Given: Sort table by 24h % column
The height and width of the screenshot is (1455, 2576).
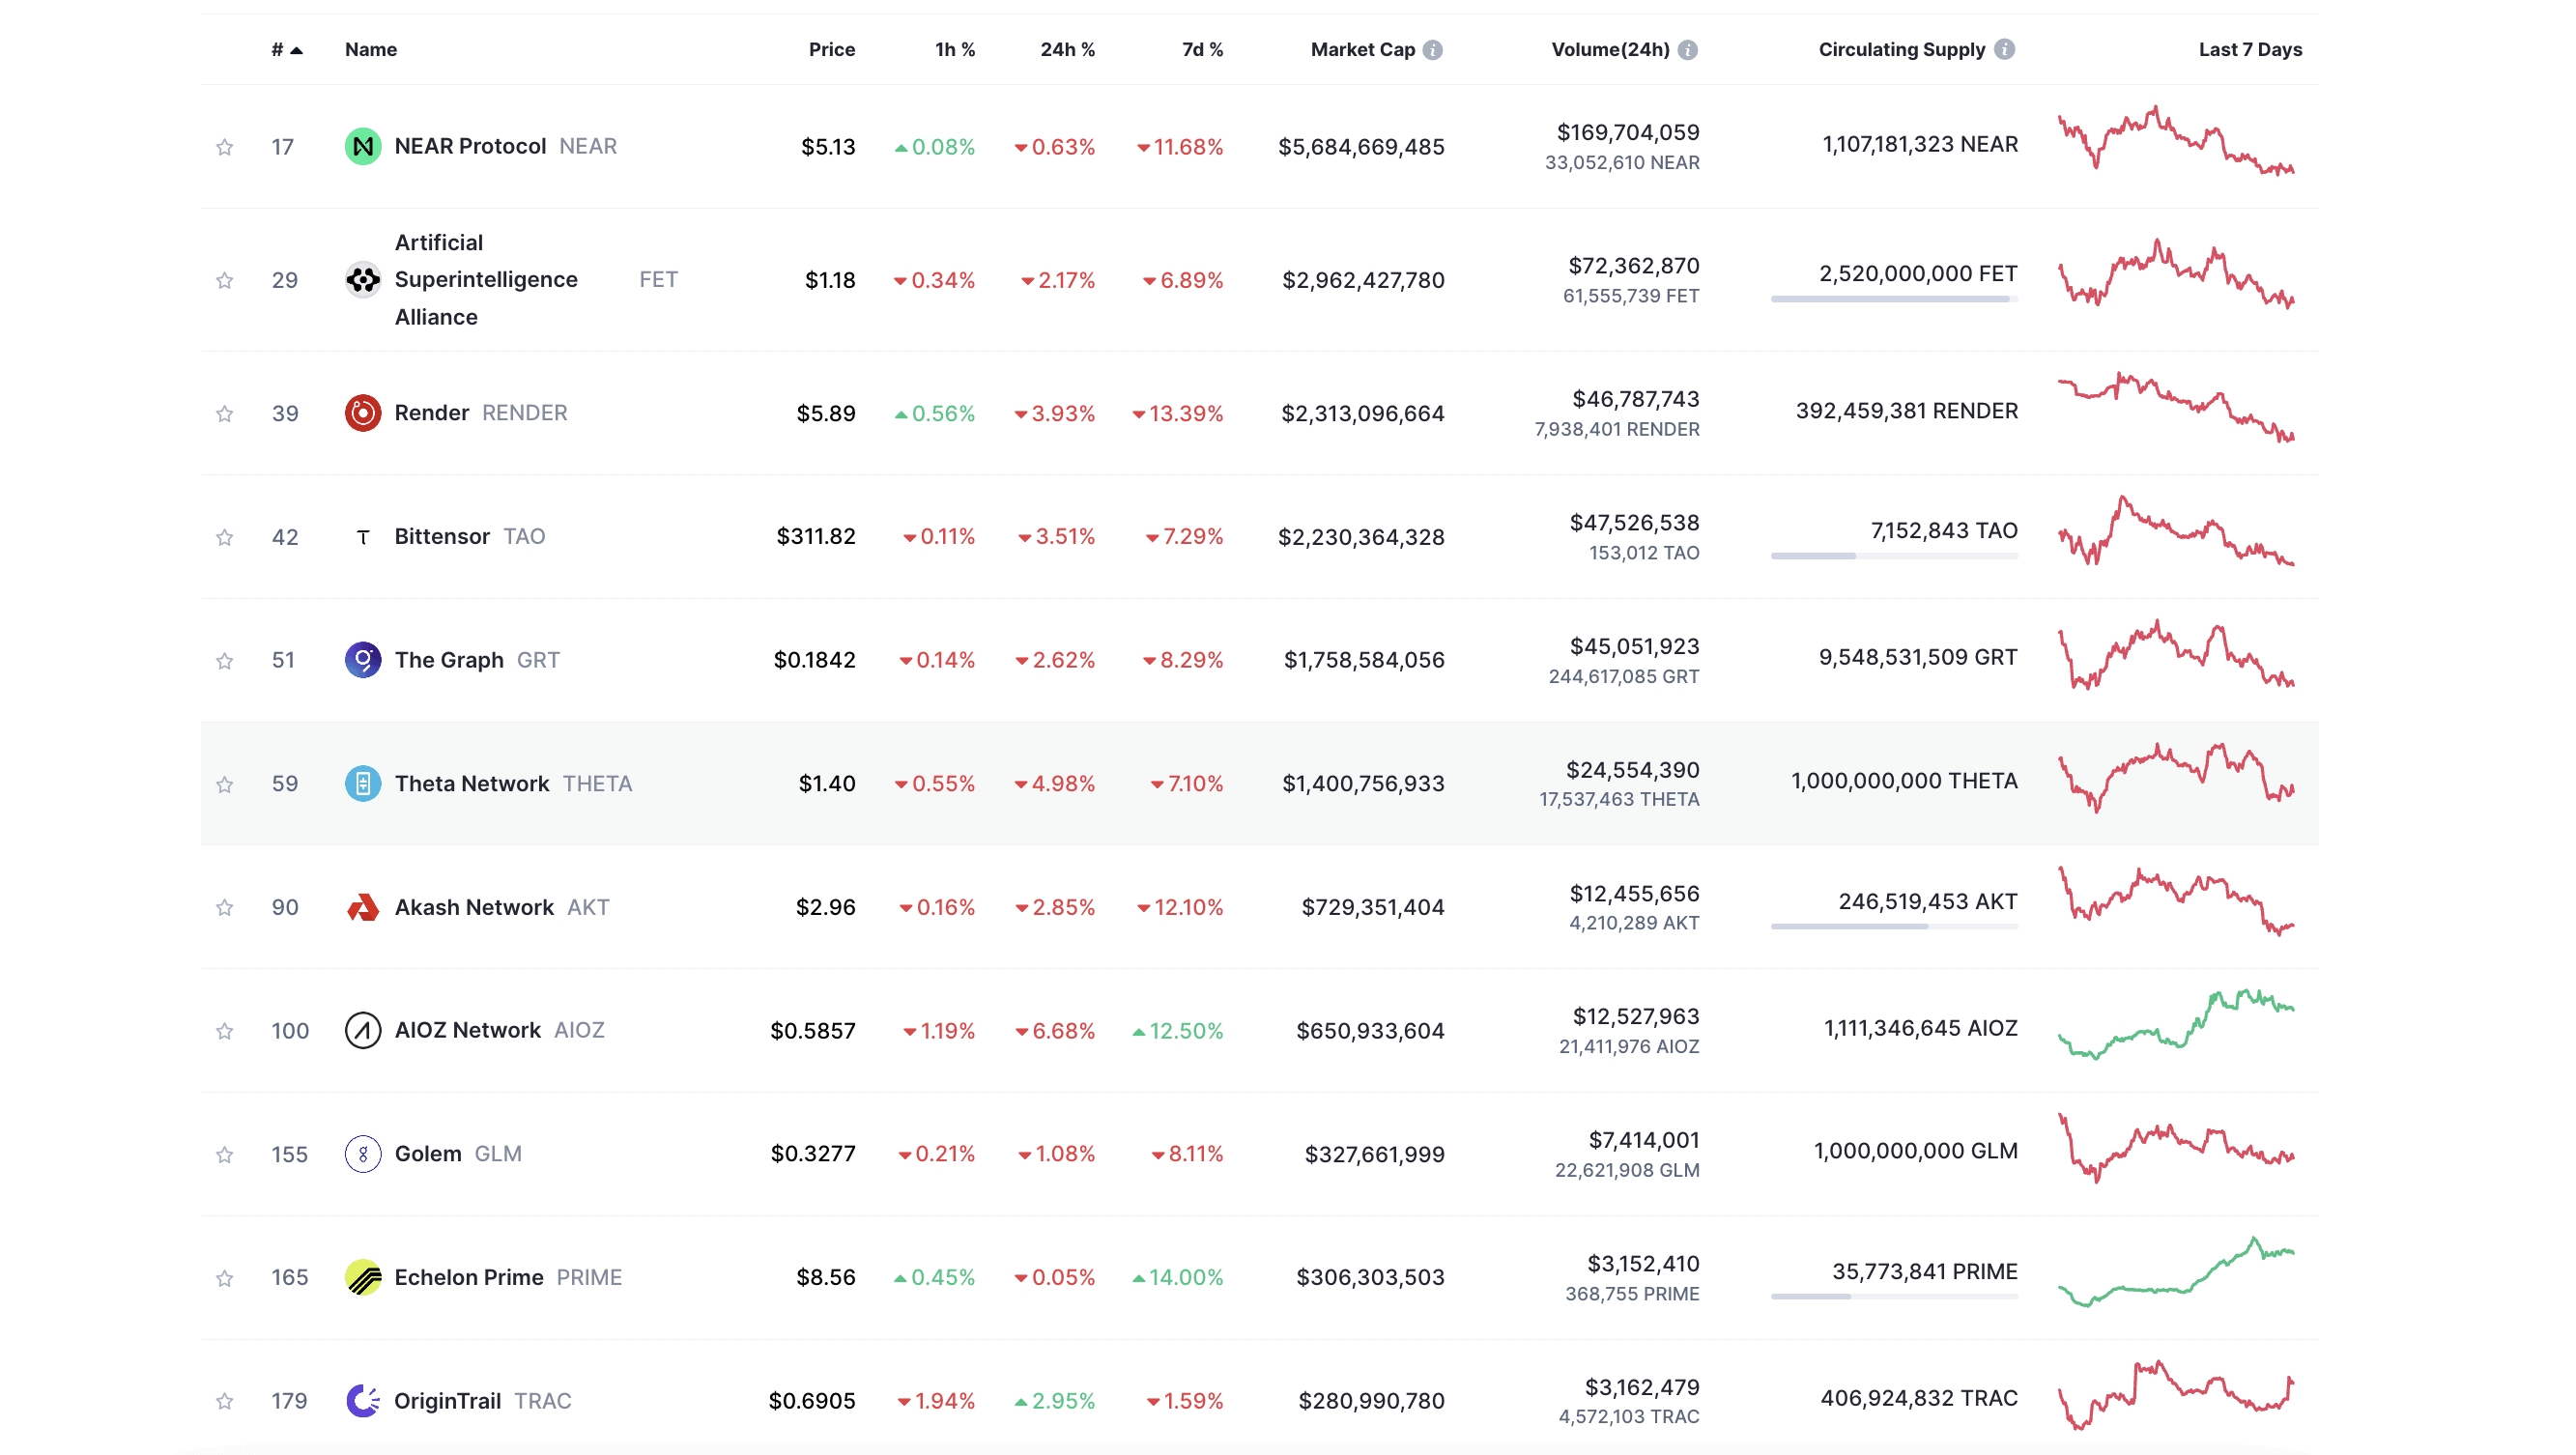Looking at the screenshot, I should pos(1067,49).
